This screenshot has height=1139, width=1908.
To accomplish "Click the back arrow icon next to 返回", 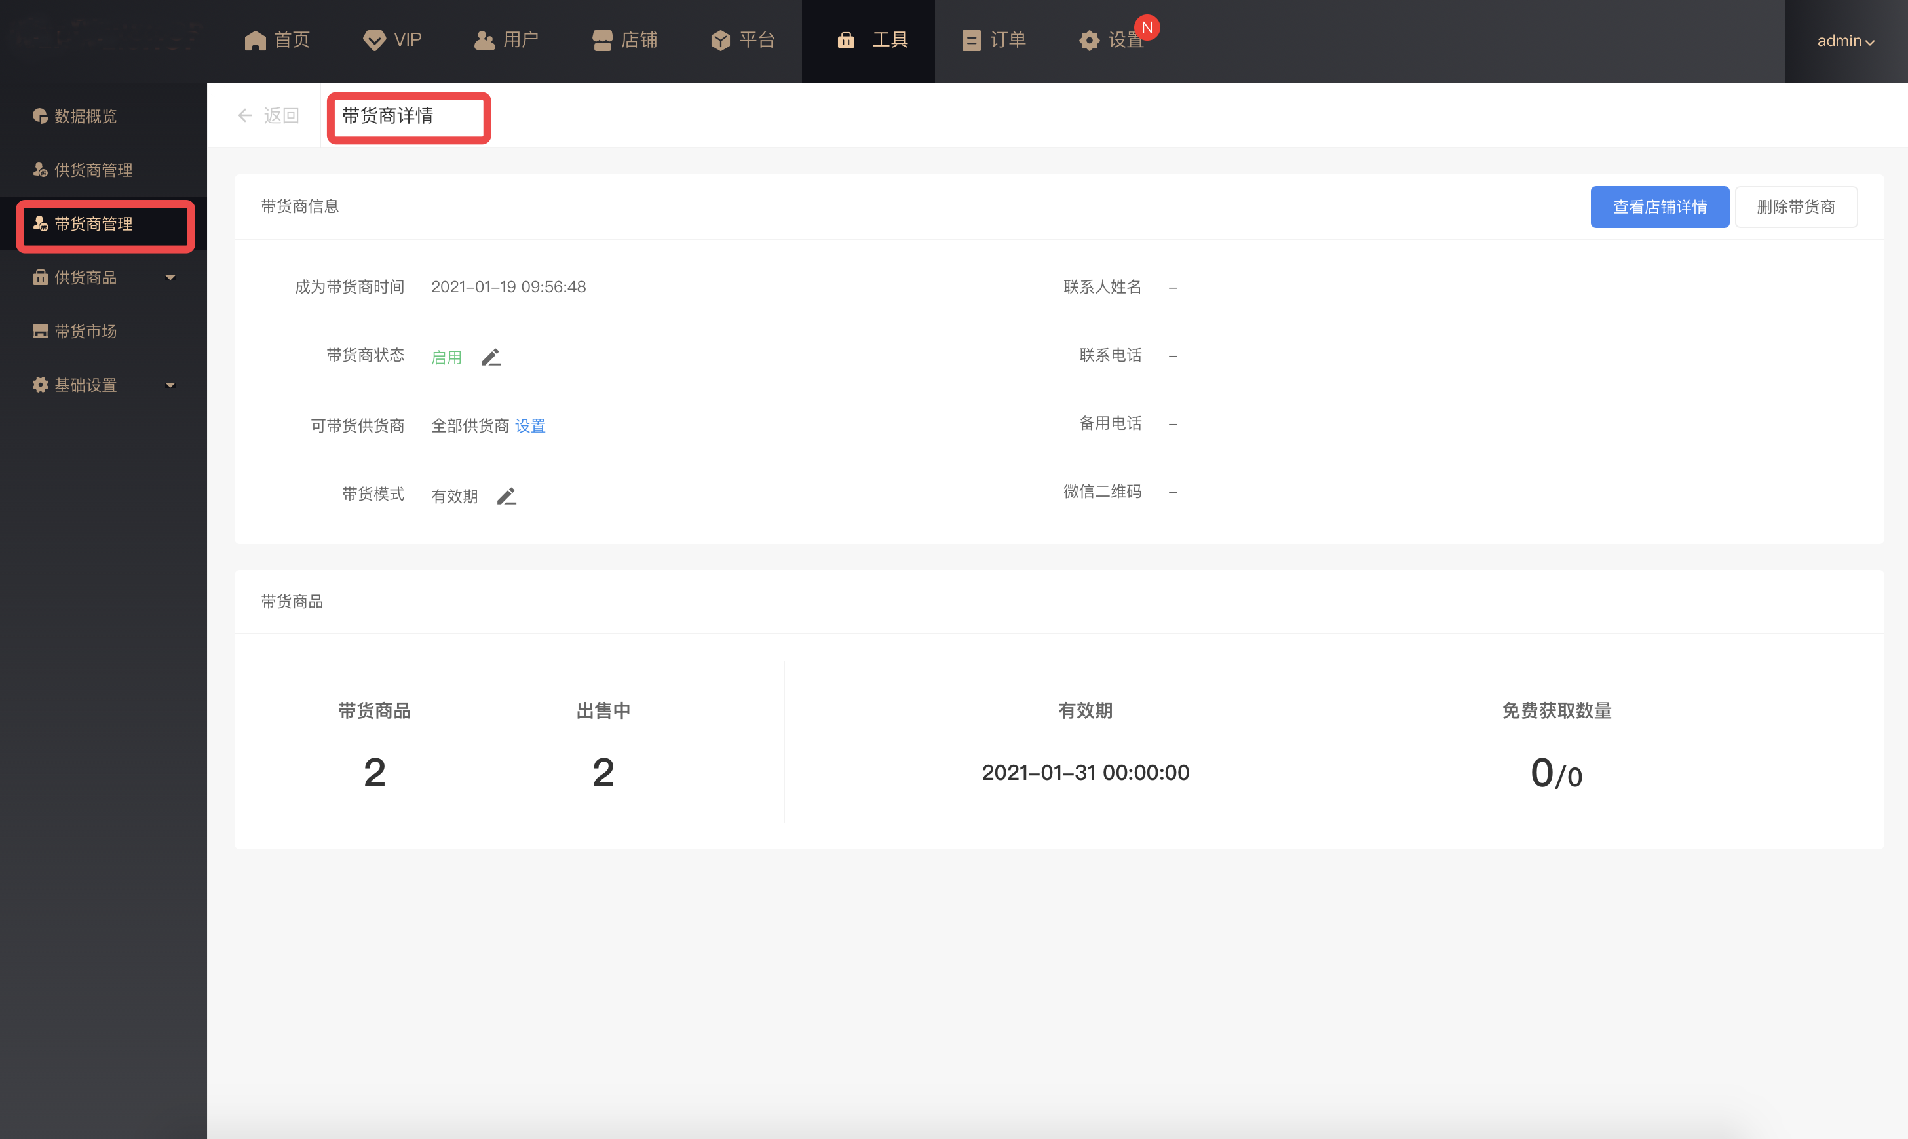I will point(246,116).
